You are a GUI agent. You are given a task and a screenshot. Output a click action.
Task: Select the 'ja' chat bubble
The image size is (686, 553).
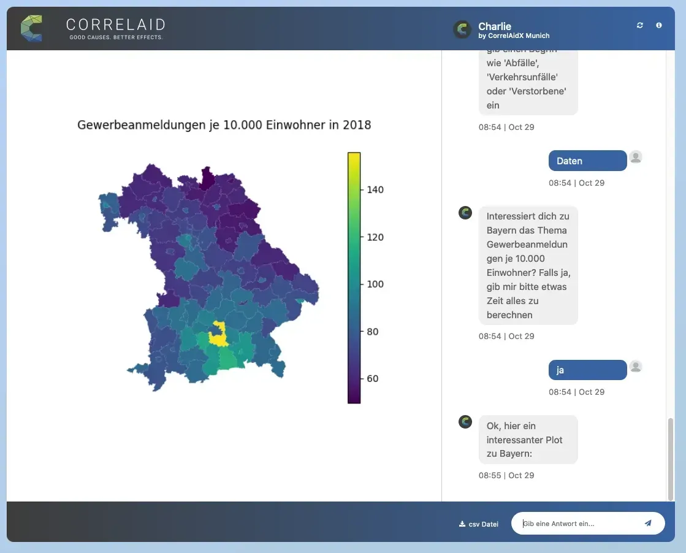tap(587, 370)
